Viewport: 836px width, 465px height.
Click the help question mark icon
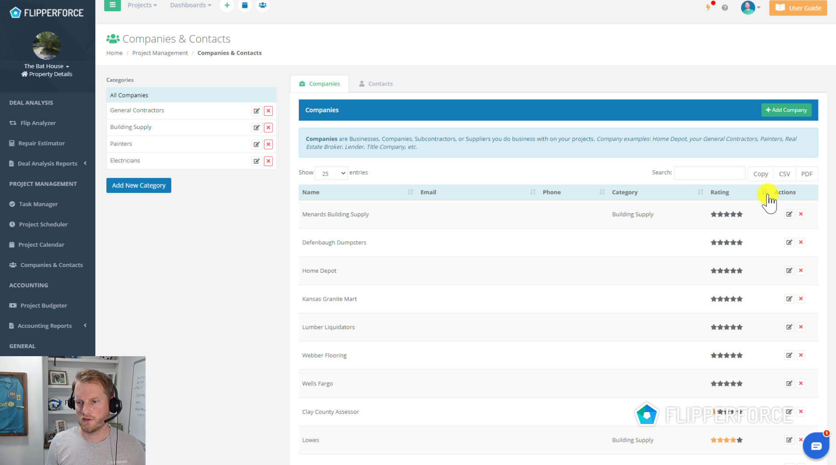click(x=725, y=8)
